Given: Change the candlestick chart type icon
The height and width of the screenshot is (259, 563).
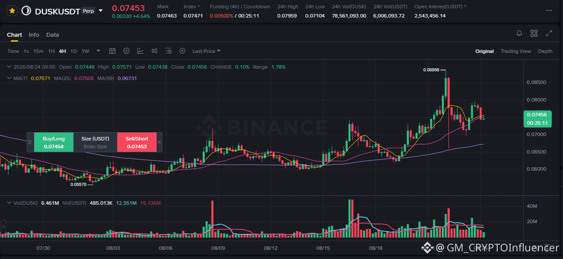Looking at the screenshot, I should pos(154,51).
